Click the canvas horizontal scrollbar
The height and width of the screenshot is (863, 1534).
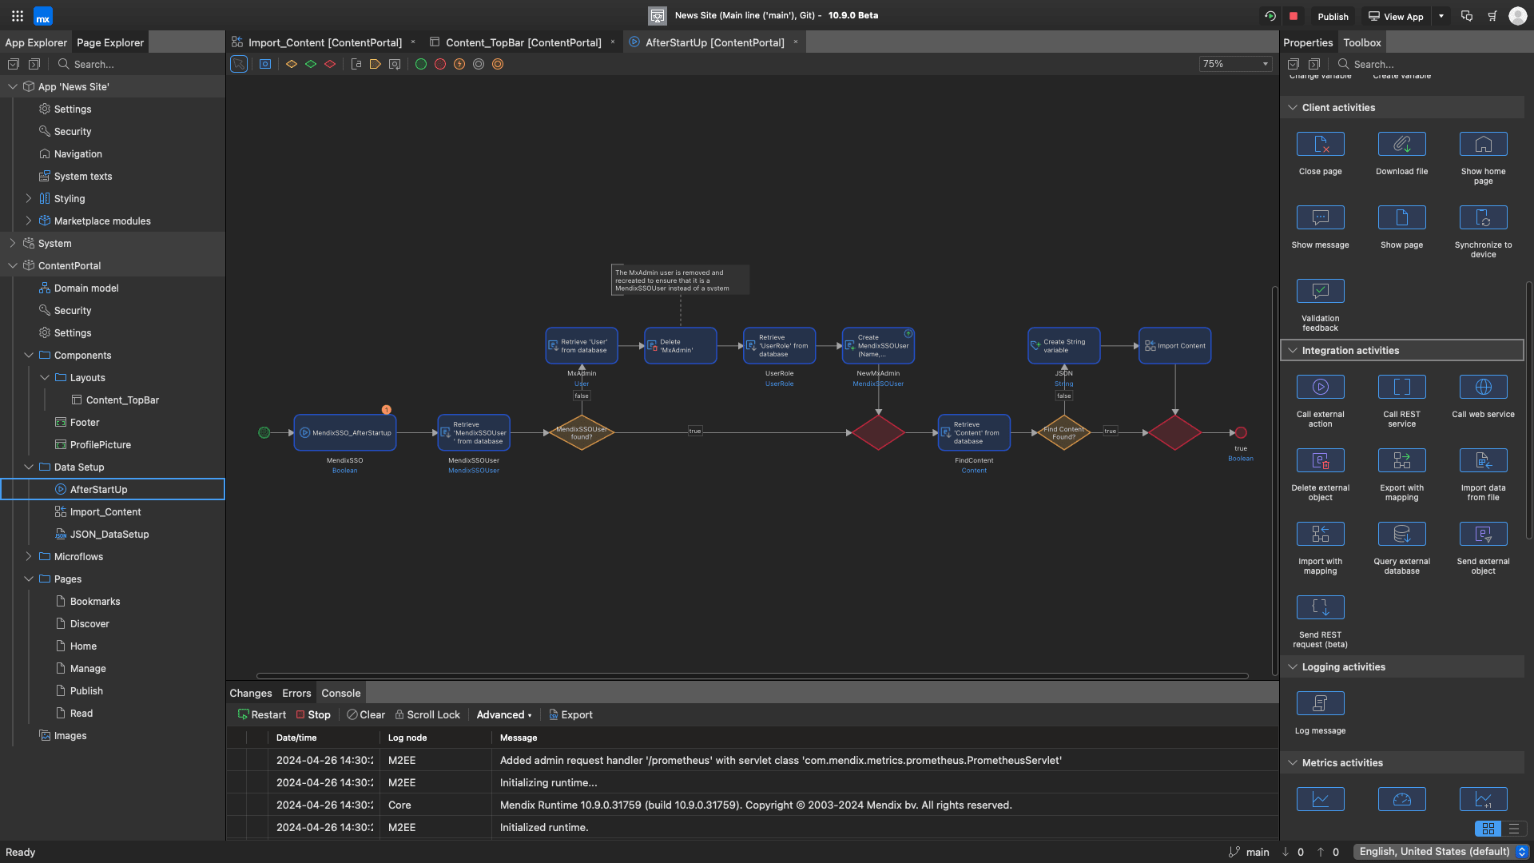point(752,676)
